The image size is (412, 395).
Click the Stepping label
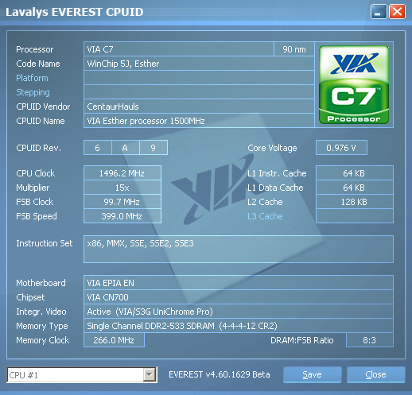coord(33,92)
